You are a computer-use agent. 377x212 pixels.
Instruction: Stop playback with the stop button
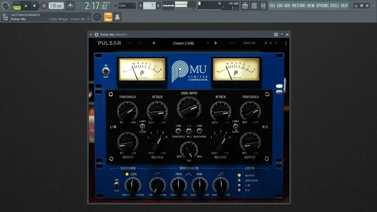[34, 6]
